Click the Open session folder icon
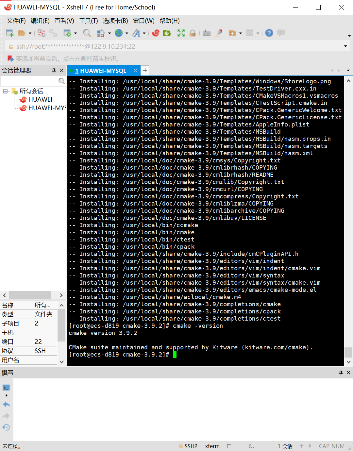 (x=22, y=33)
